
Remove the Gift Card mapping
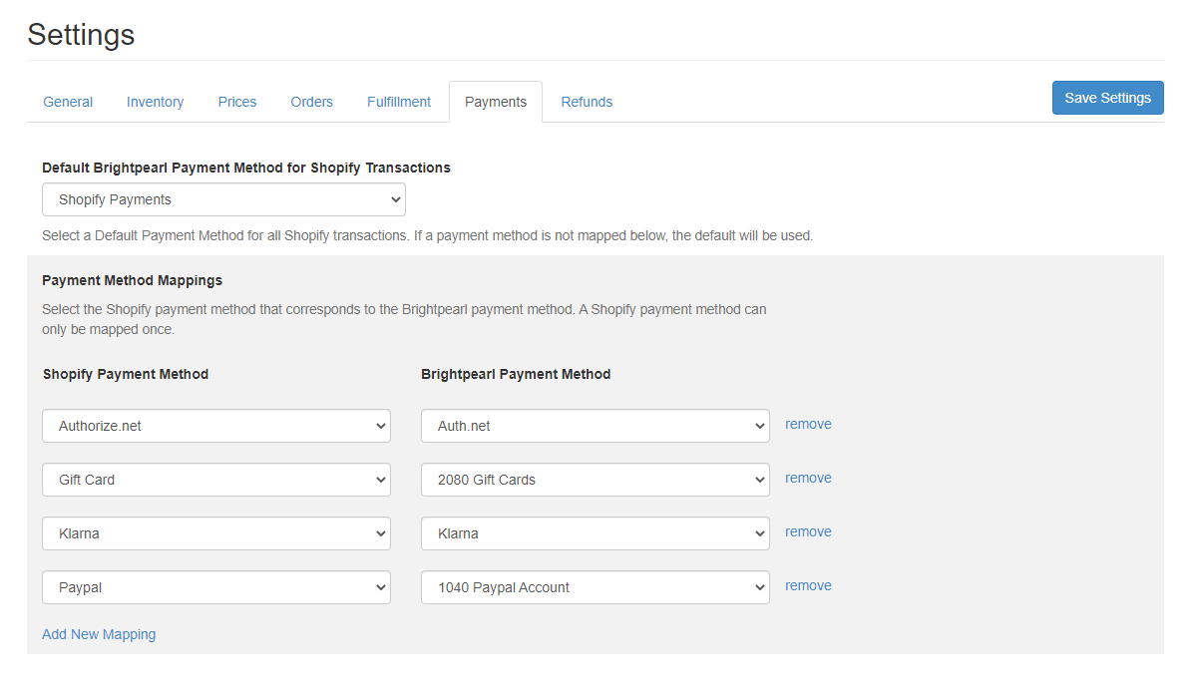pos(808,478)
